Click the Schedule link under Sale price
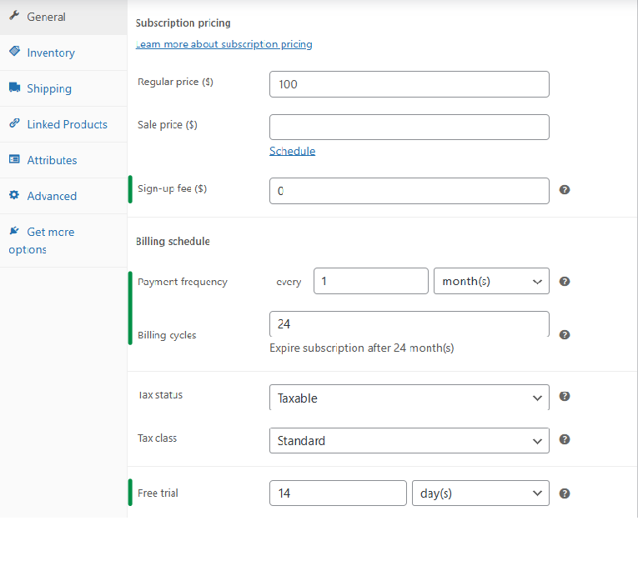638x581 pixels. pyautogui.click(x=292, y=151)
